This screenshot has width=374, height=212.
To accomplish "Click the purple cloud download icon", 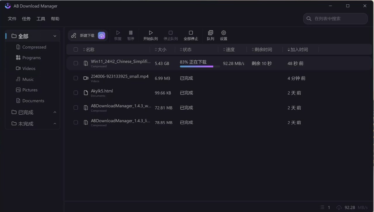I will click(101, 36).
